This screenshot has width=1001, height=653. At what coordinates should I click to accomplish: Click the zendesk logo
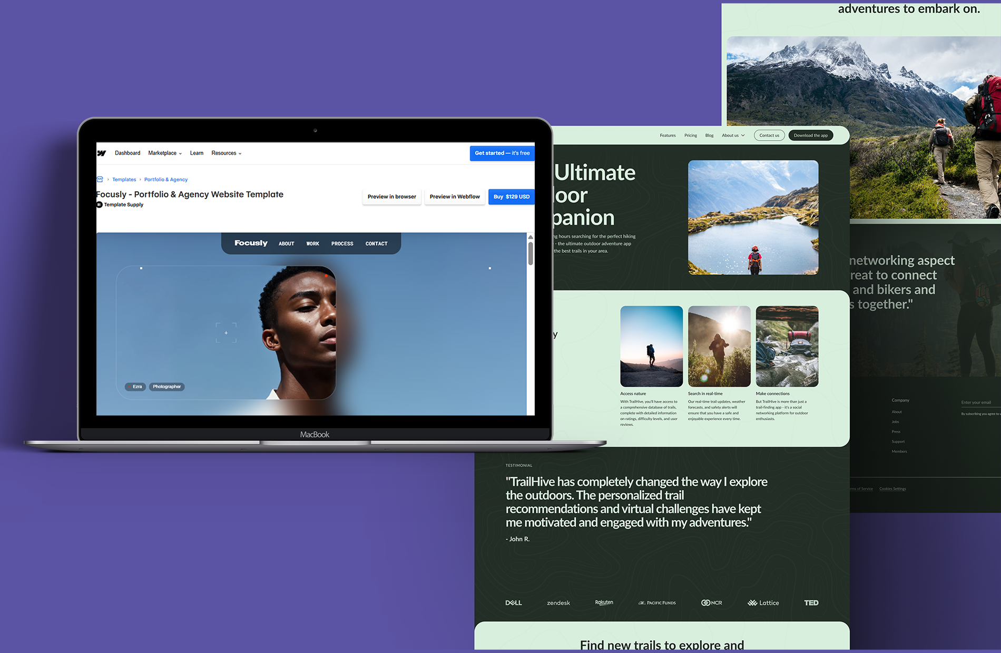tap(558, 603)
